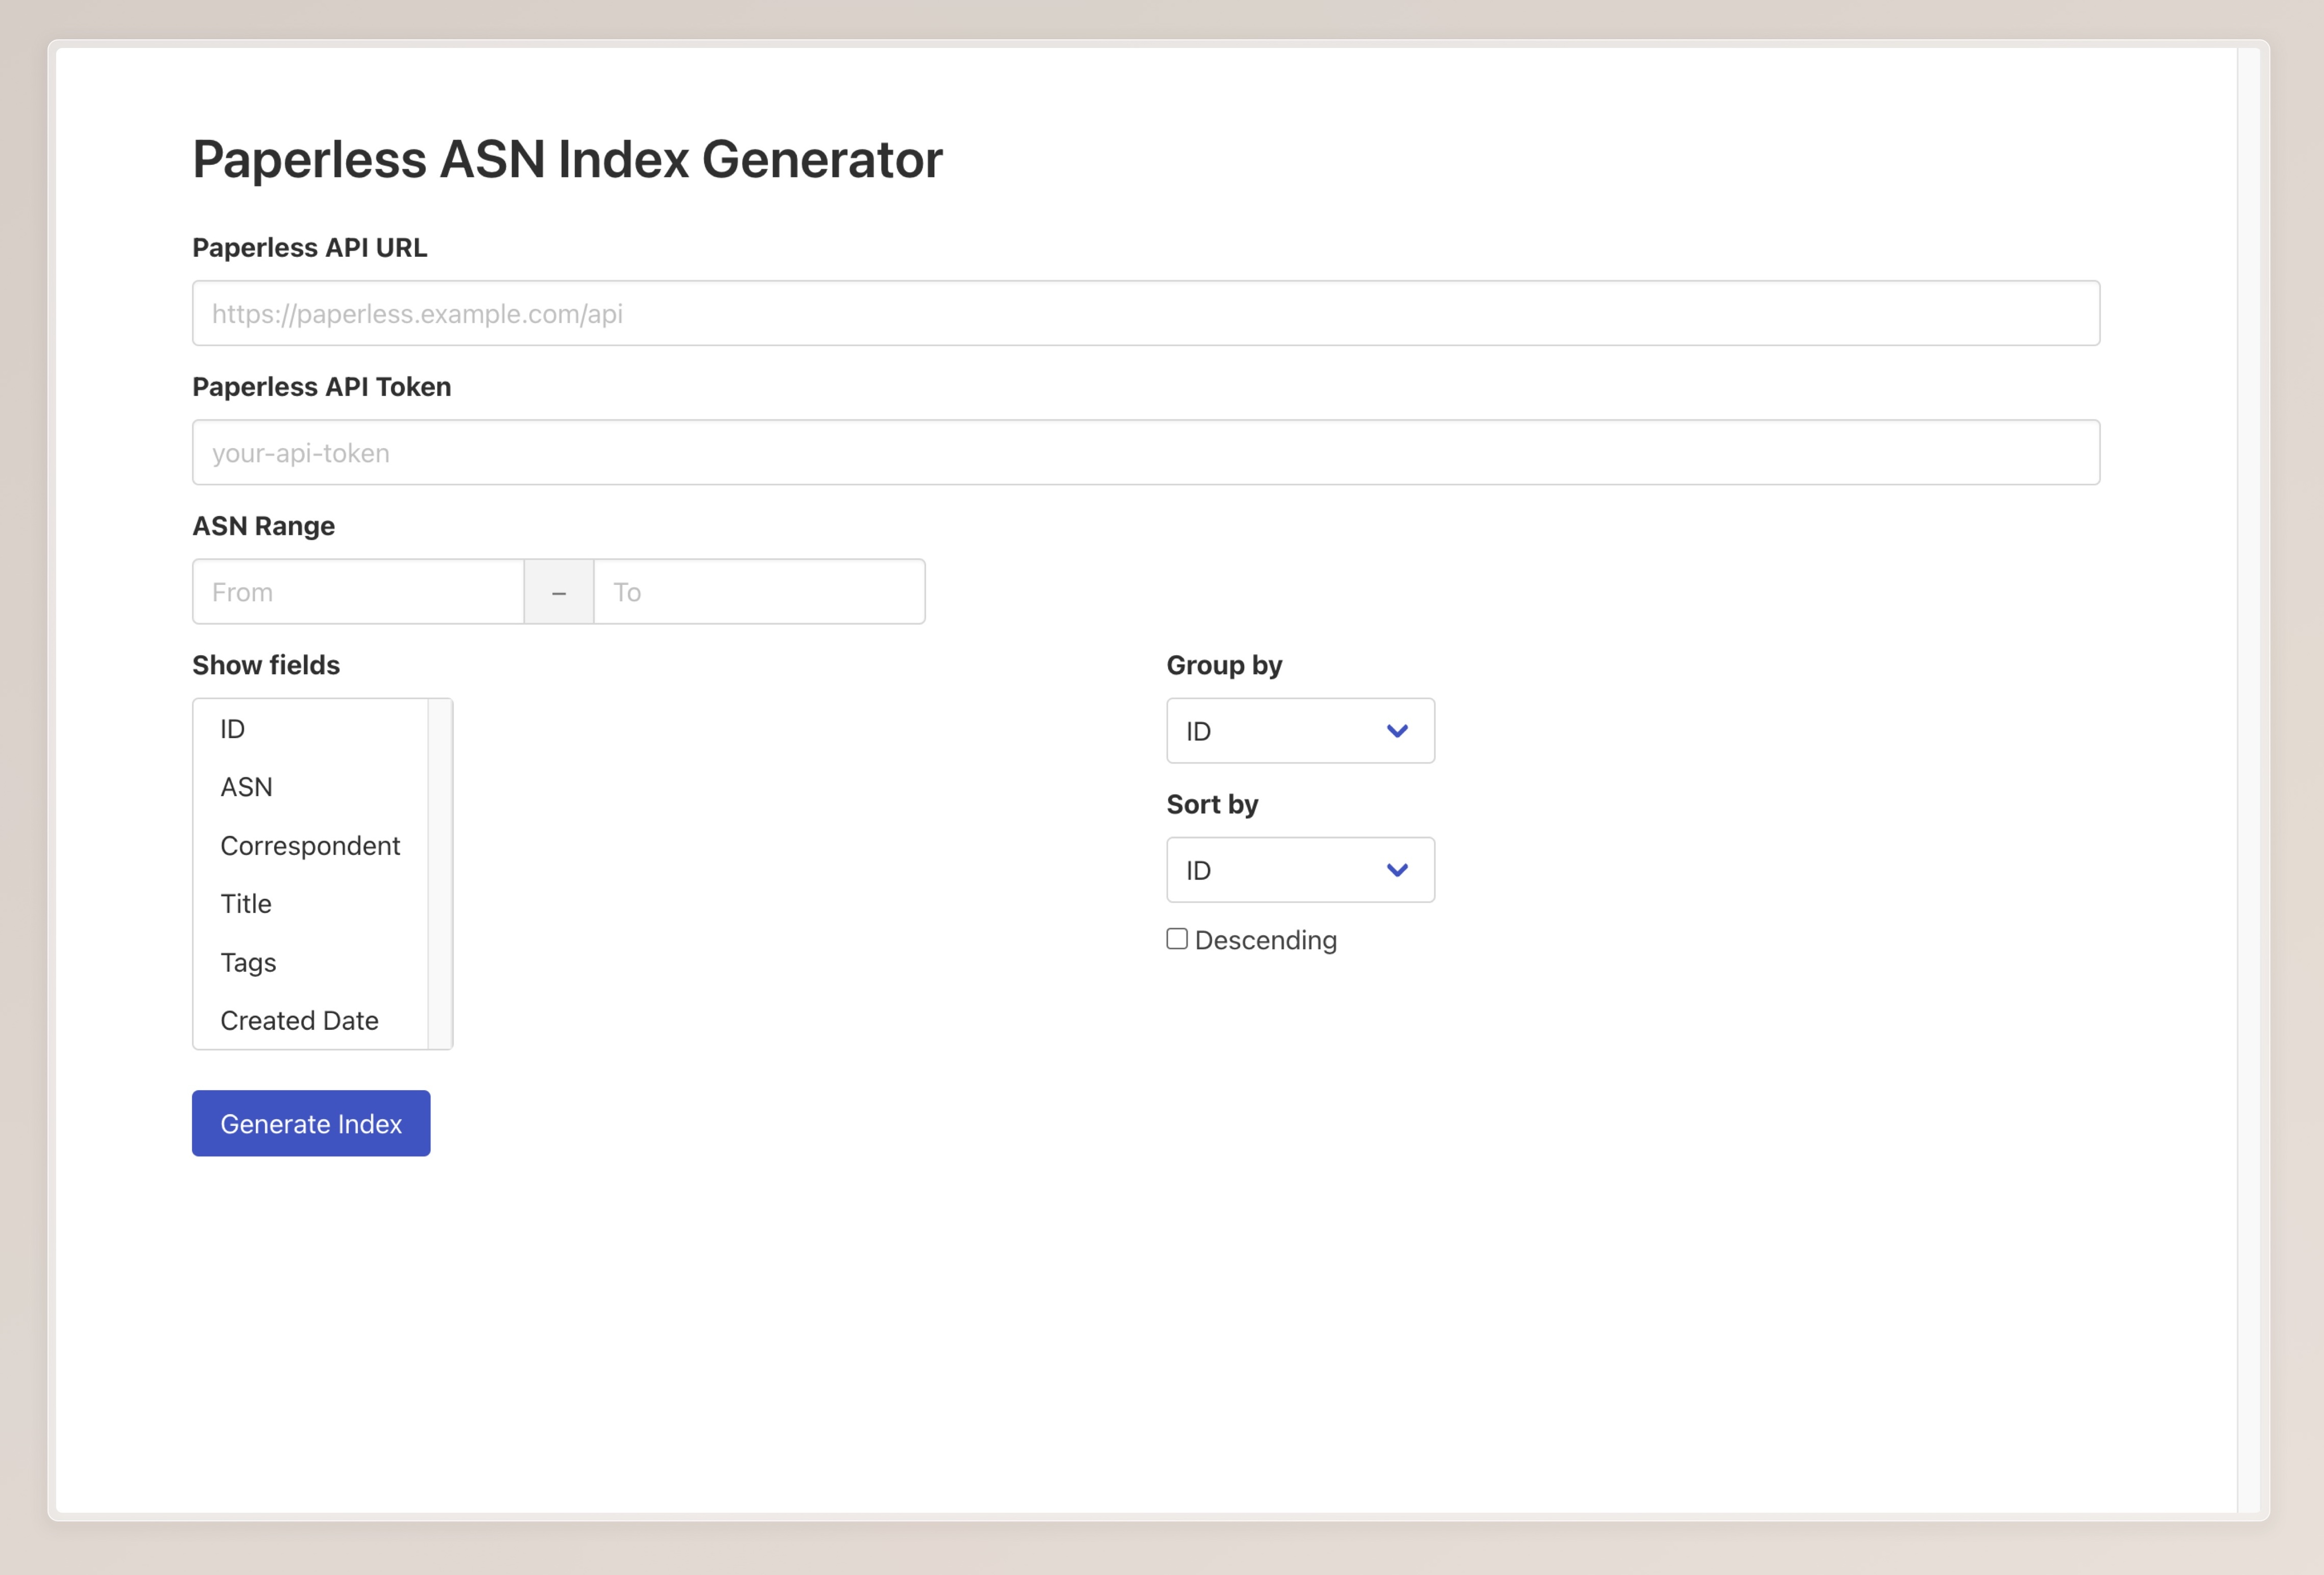Select ID in Show fields list
The height and width of the screenshot is (1575, 2324).
(232, 728)
